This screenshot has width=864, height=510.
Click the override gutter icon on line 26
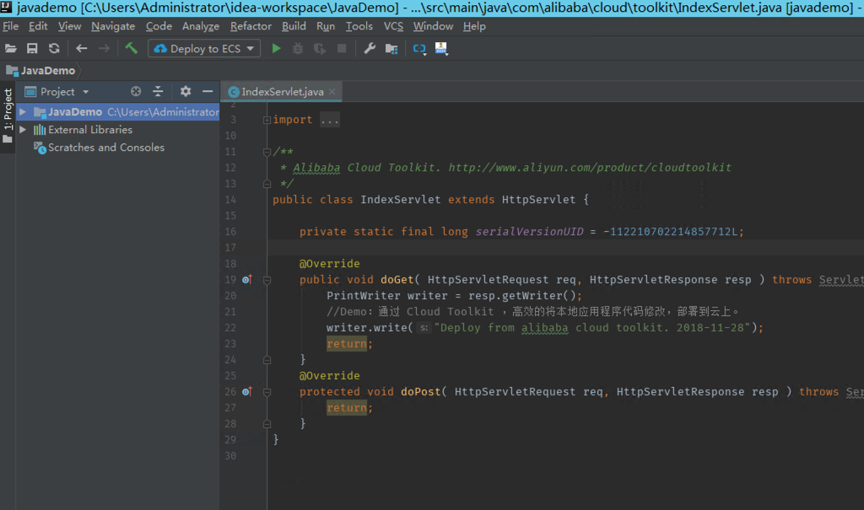tap(247, 392)
